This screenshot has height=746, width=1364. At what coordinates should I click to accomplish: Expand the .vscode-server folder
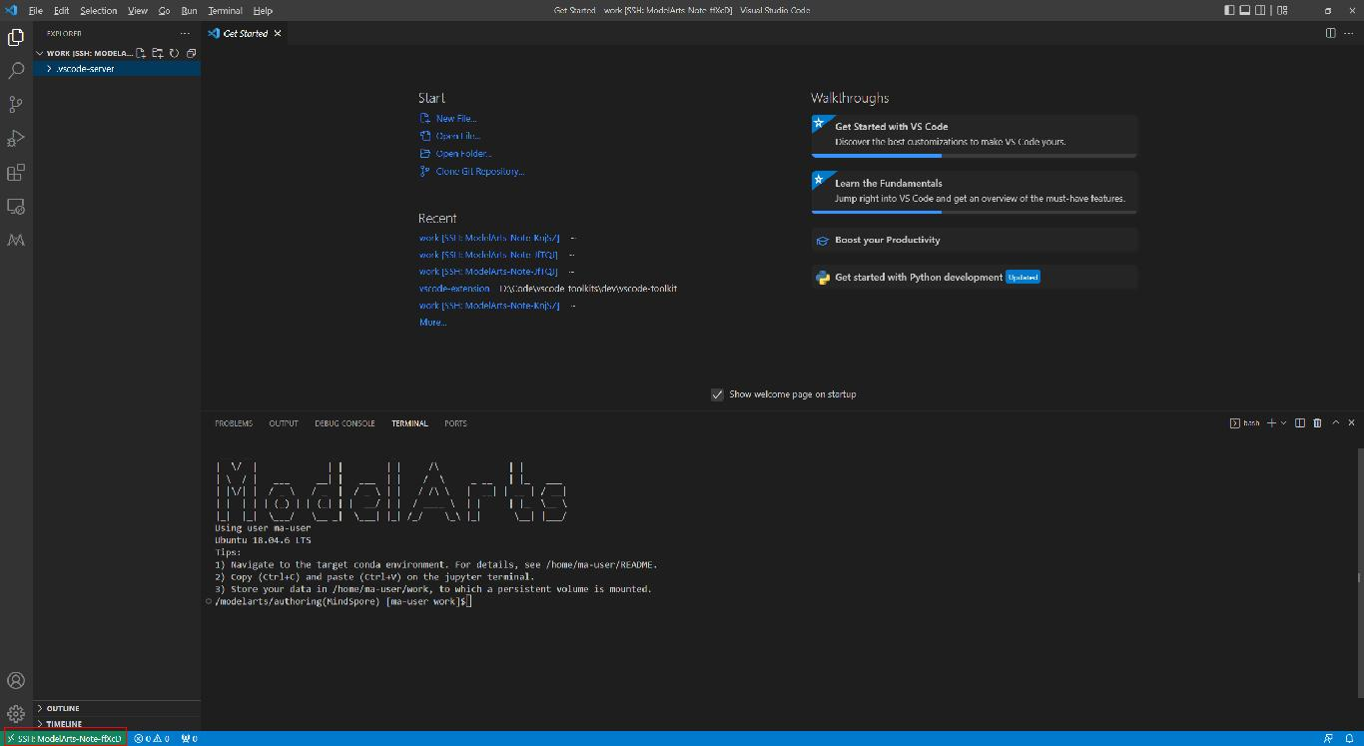click(117, 69)
